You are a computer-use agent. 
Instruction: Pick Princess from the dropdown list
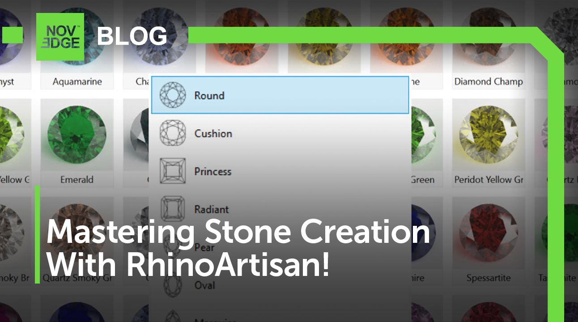[212, 171]
